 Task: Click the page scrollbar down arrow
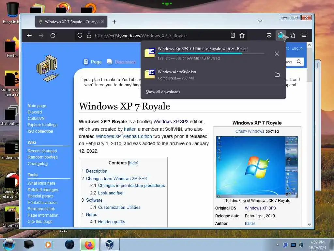pos(309,224)
